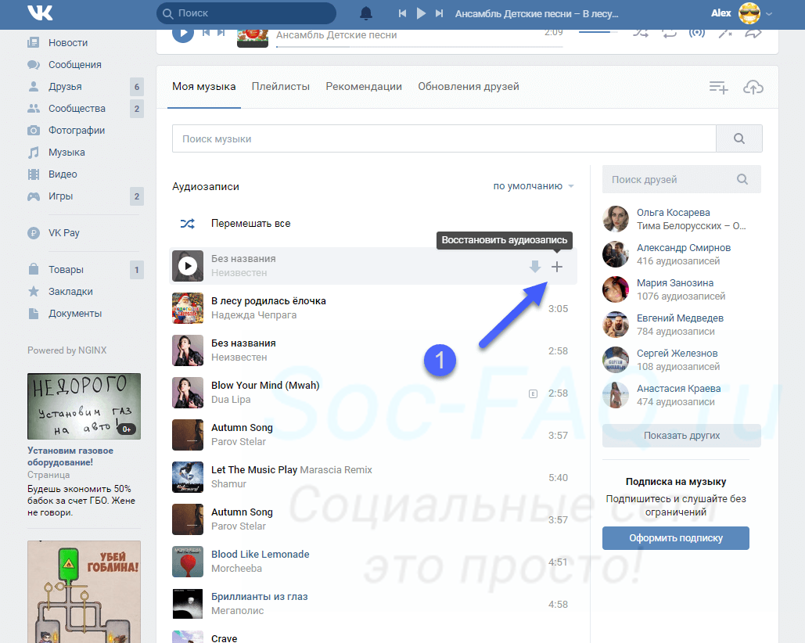This screenshot has width=805, height=643.
Task: Expand the Alex profile menu arrow
Action: click(769, 14)
